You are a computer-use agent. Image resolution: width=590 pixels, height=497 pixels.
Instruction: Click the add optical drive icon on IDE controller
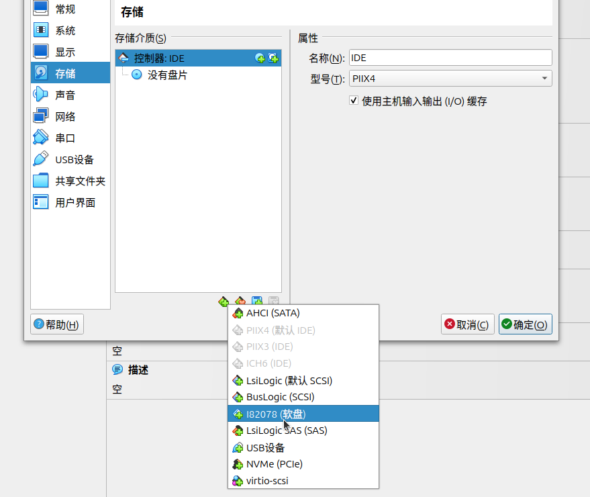[x=260, y=58]
